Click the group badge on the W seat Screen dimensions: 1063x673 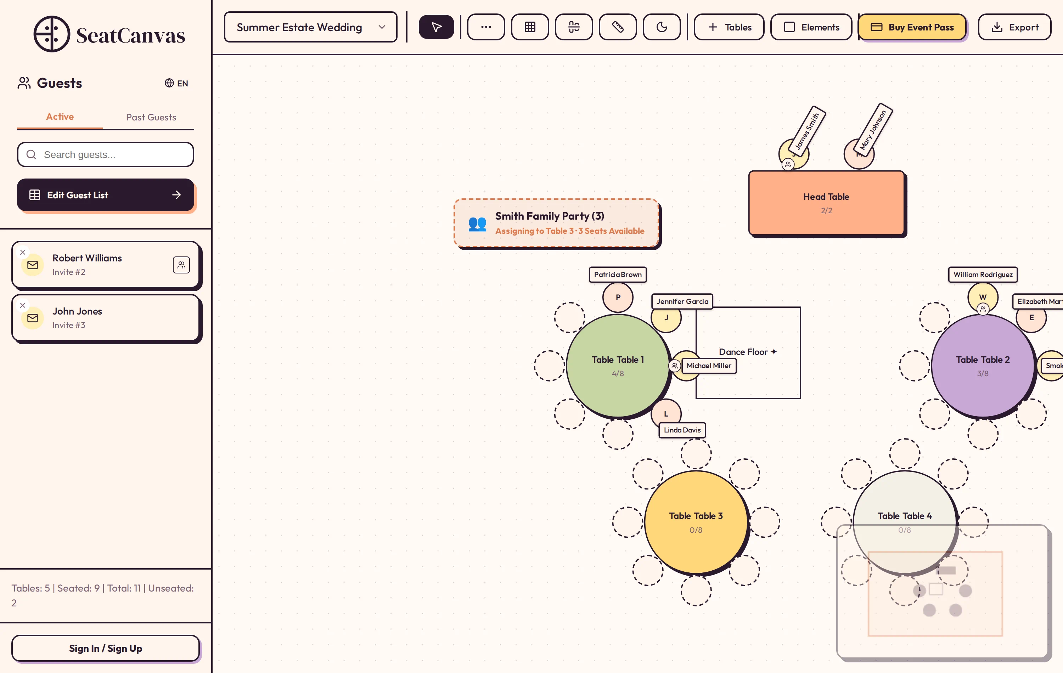tap(983, 309)
